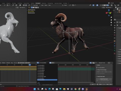Switch to the Layout workspace tab
This screenshot has height=91, width=121.
click(x=3, y=3)
